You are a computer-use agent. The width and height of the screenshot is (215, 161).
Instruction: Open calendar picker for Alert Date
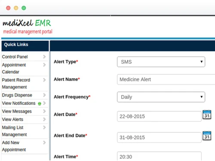(x=207, y=115)
